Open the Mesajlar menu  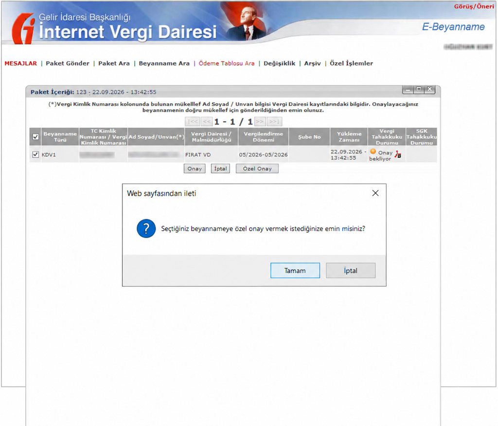(20, 63)
